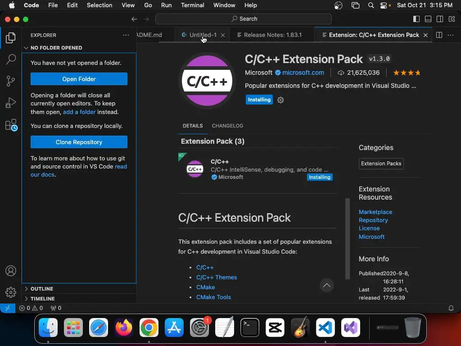461x346 pixels.
Task: Toggle the primary side bar layout icon
Action: click(416, 19)
